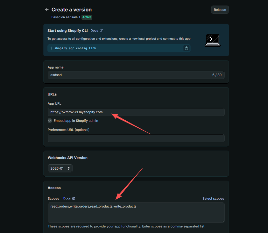Open the Docs link beside Scopes
Viewport: 268px width, 233px height.
click(x=67, y=198)
